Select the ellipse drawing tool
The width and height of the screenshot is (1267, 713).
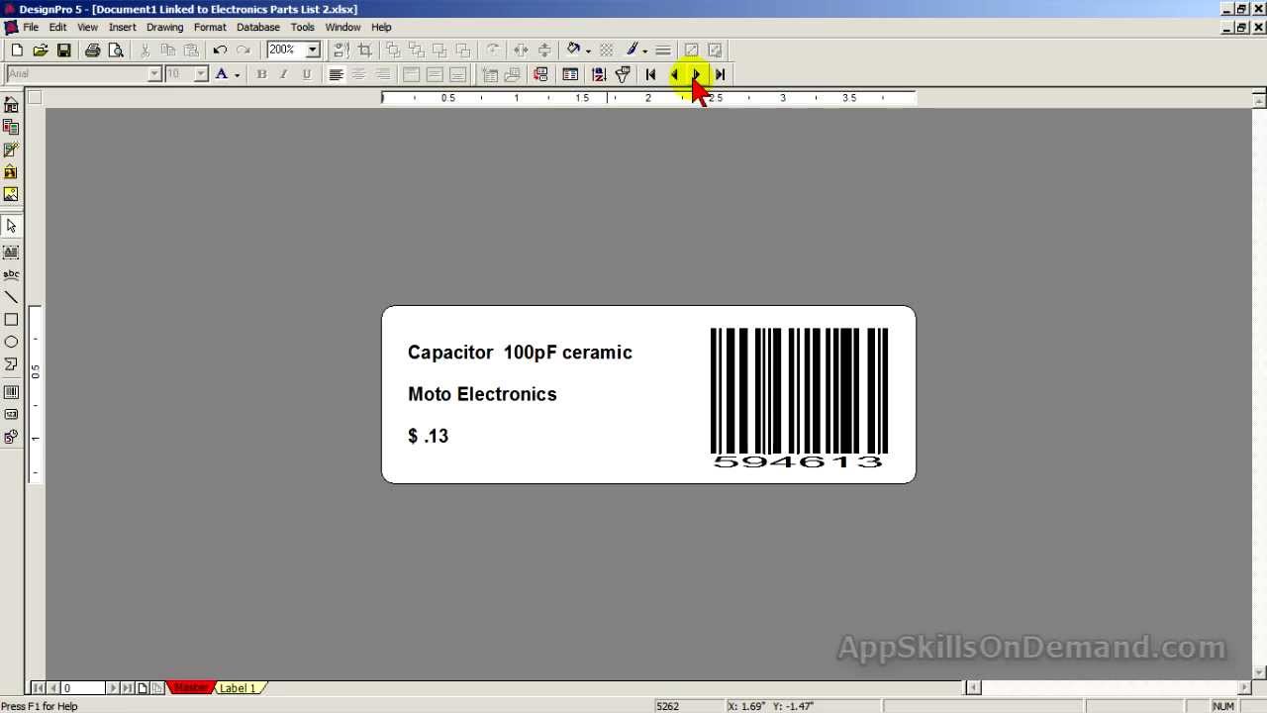(x=11, y=342)
